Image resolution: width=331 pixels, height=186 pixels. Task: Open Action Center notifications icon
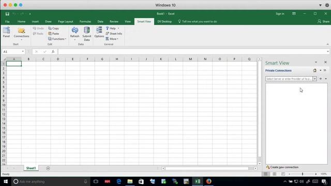(x=324, y=181)
